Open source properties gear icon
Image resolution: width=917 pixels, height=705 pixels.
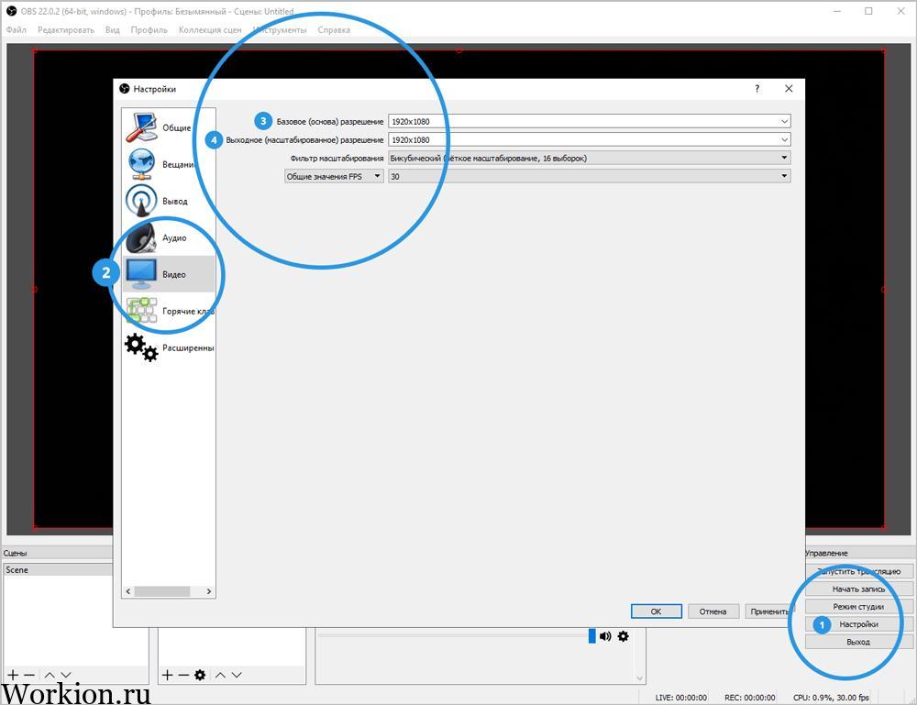click(200, 675)
